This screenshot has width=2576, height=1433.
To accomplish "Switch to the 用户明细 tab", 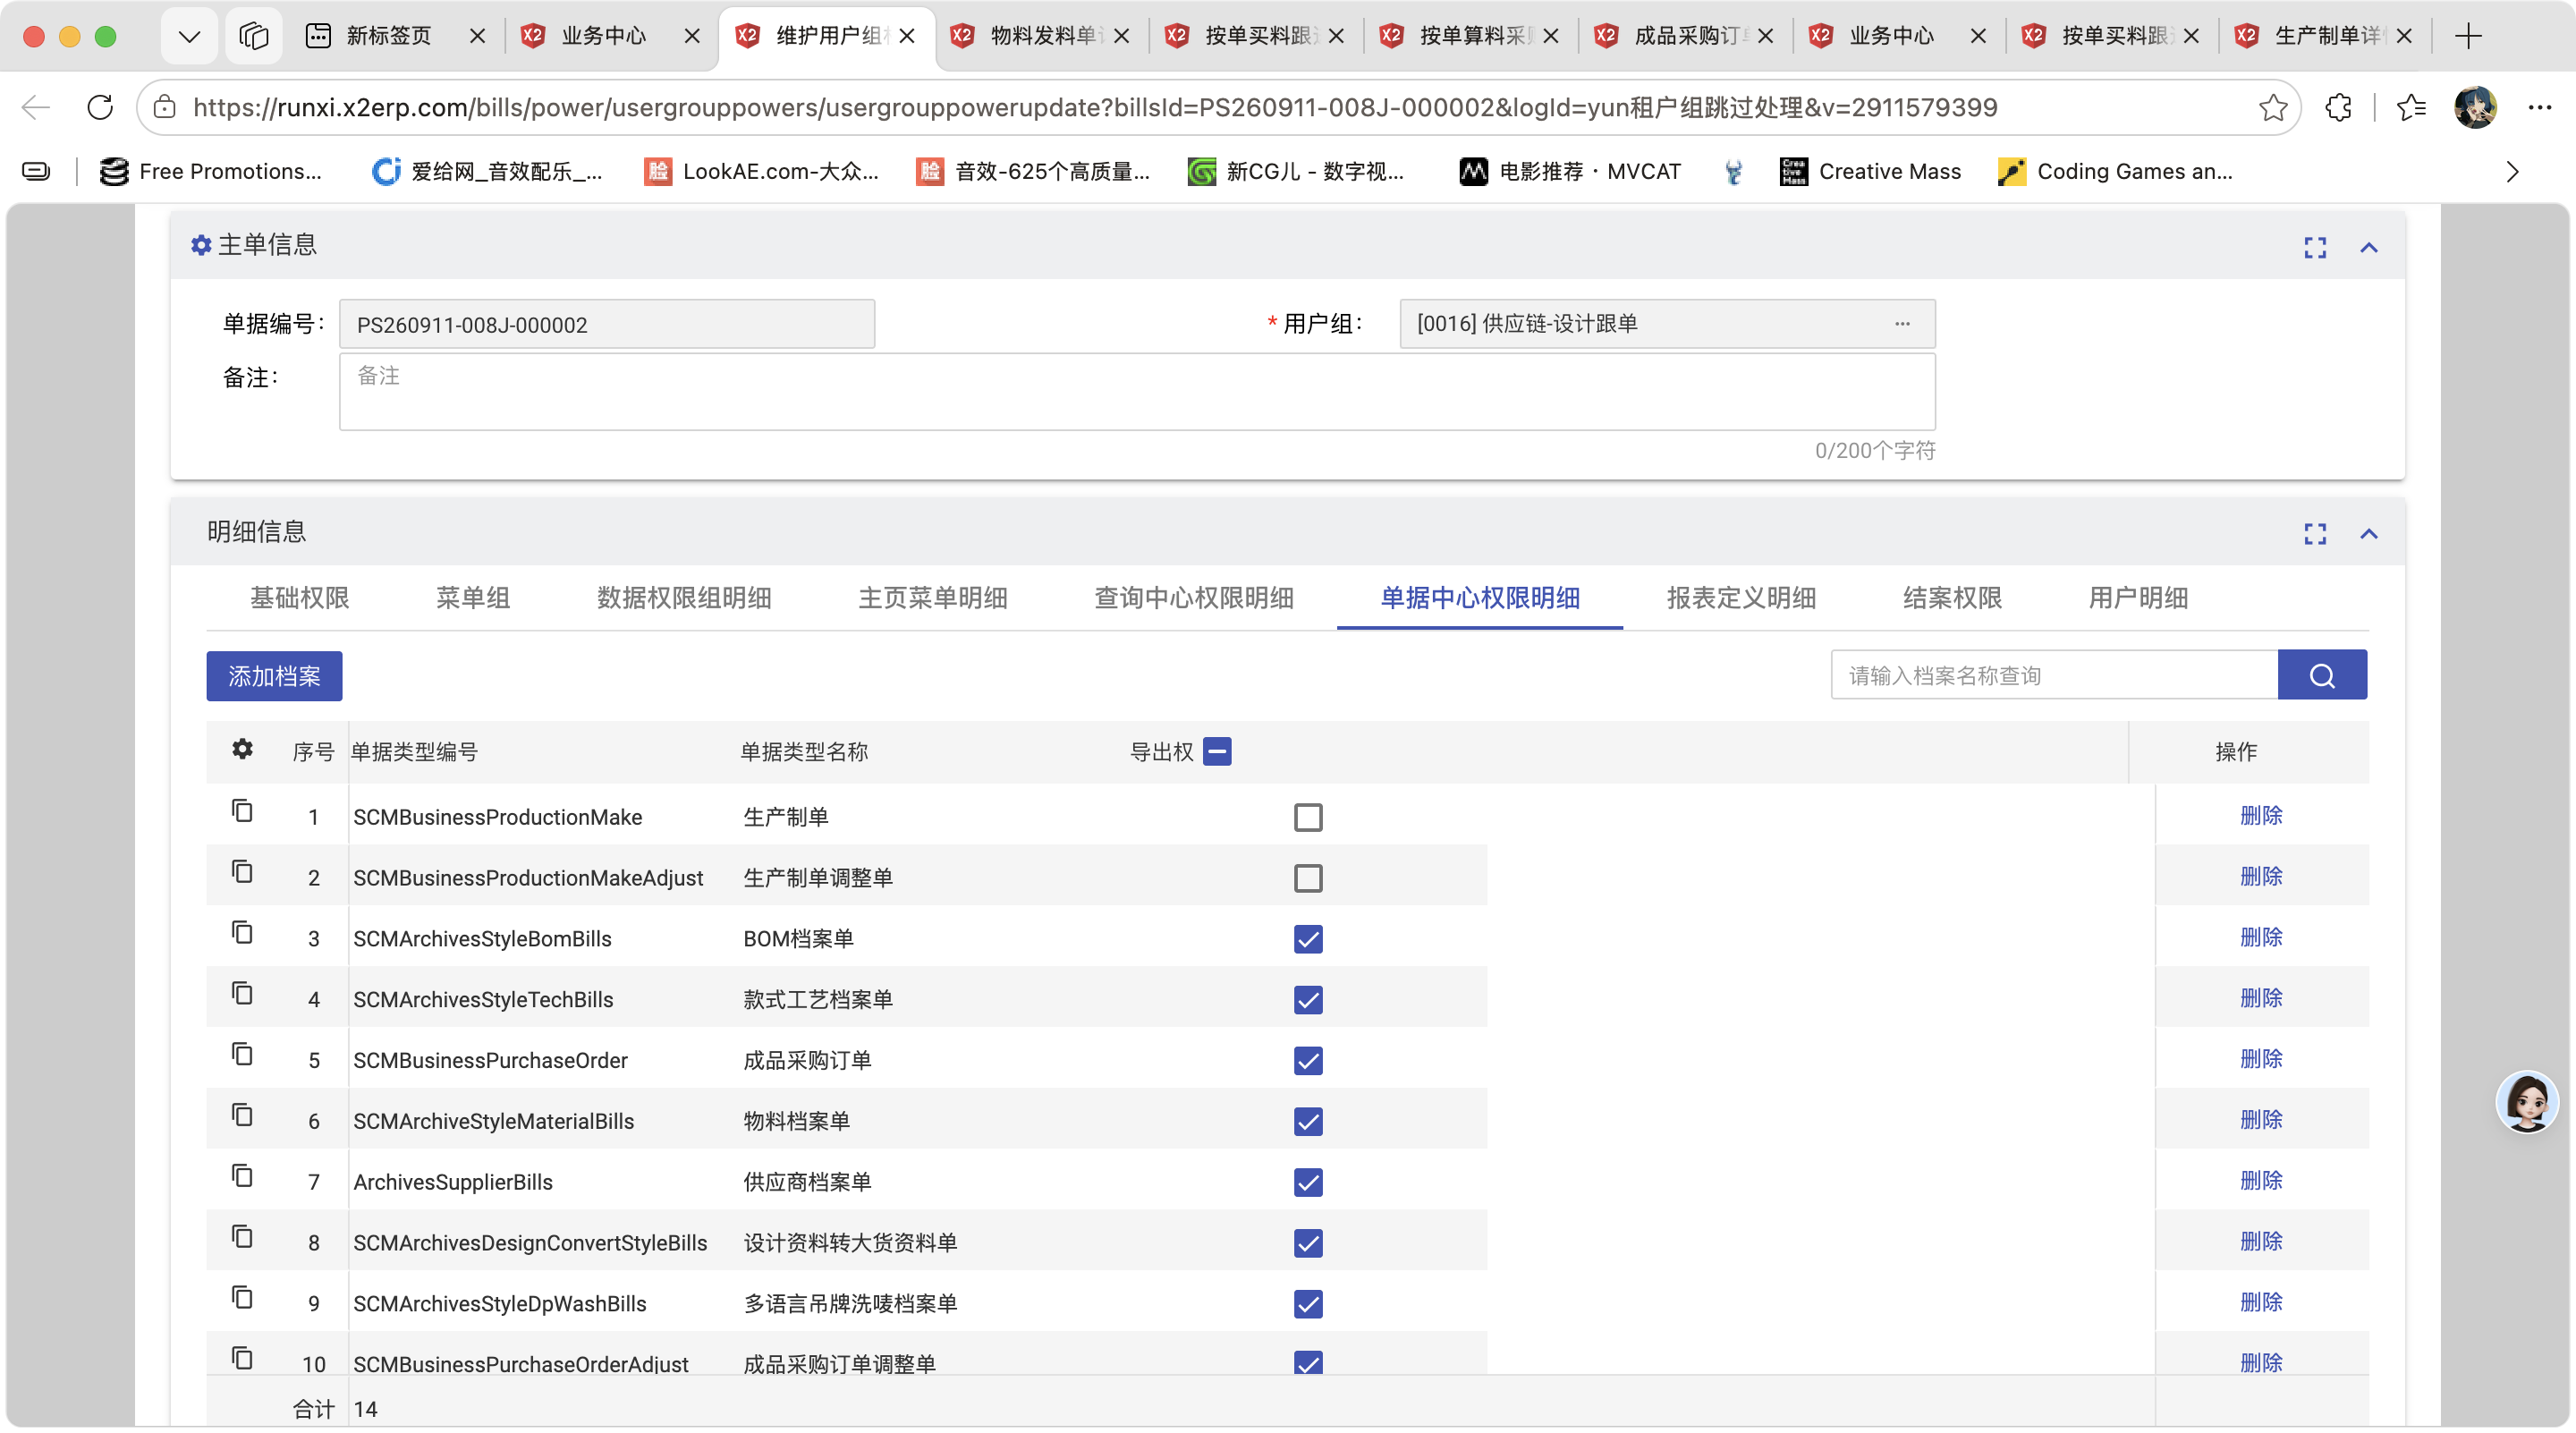I will 2138,598.
